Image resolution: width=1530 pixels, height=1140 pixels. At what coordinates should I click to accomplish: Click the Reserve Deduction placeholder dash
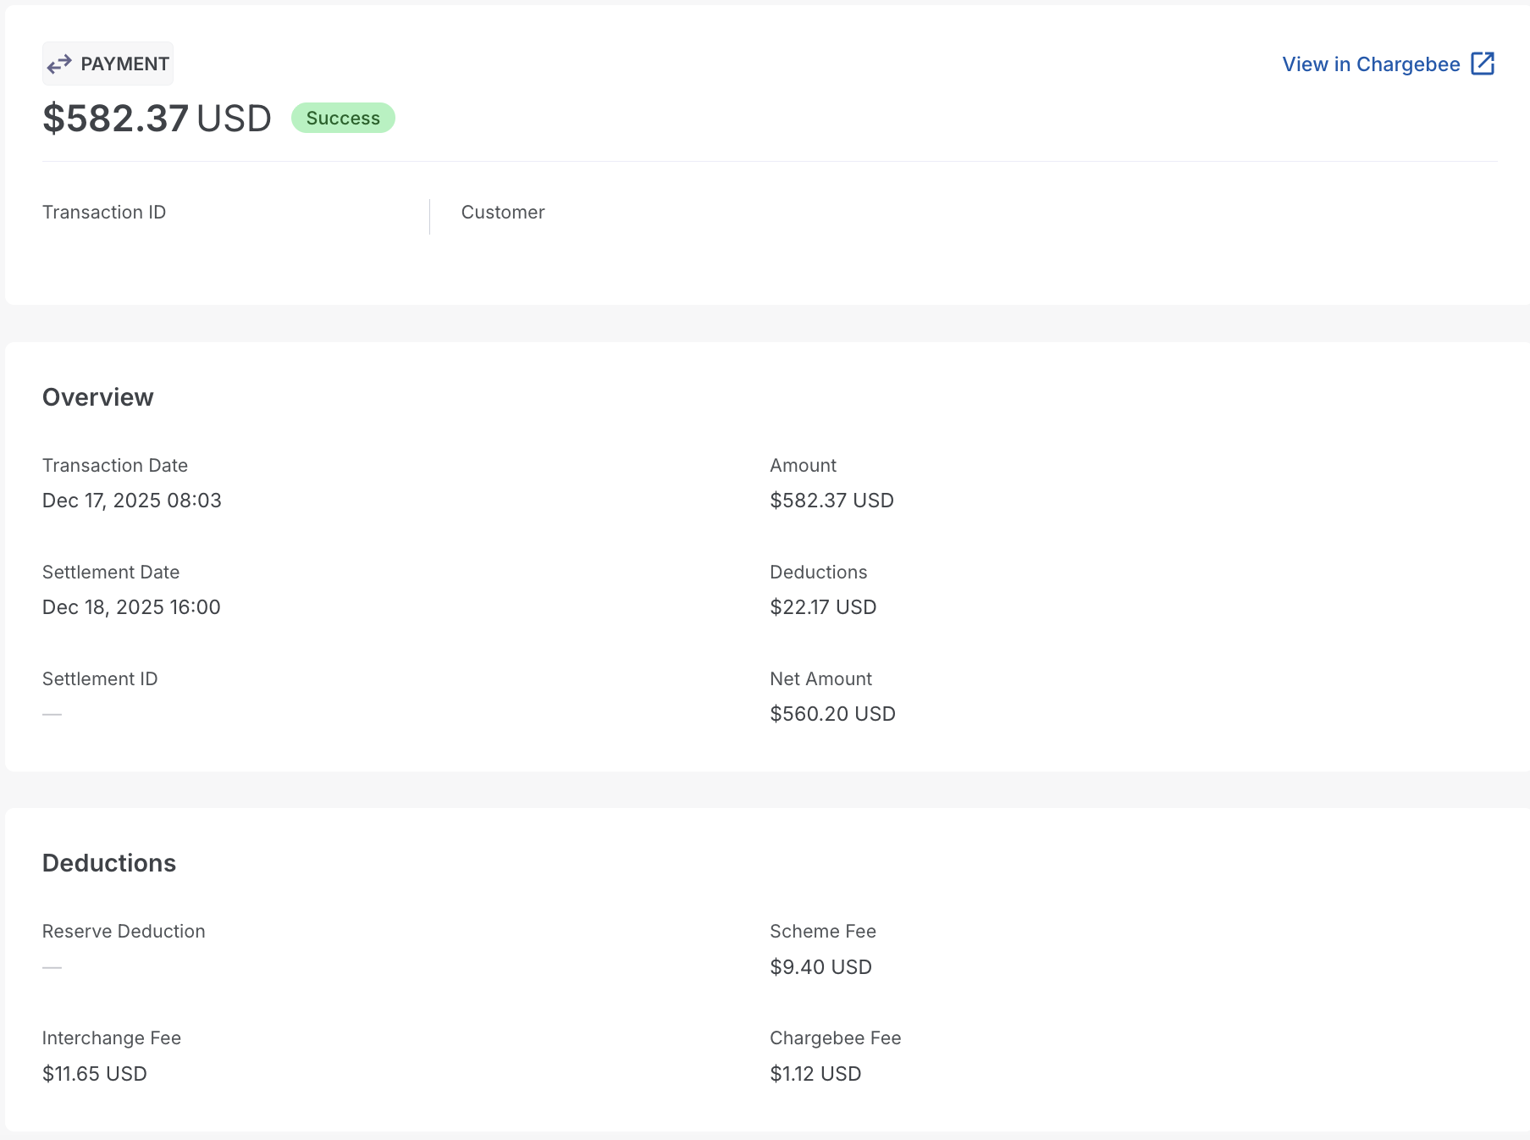tap(52, 966)
